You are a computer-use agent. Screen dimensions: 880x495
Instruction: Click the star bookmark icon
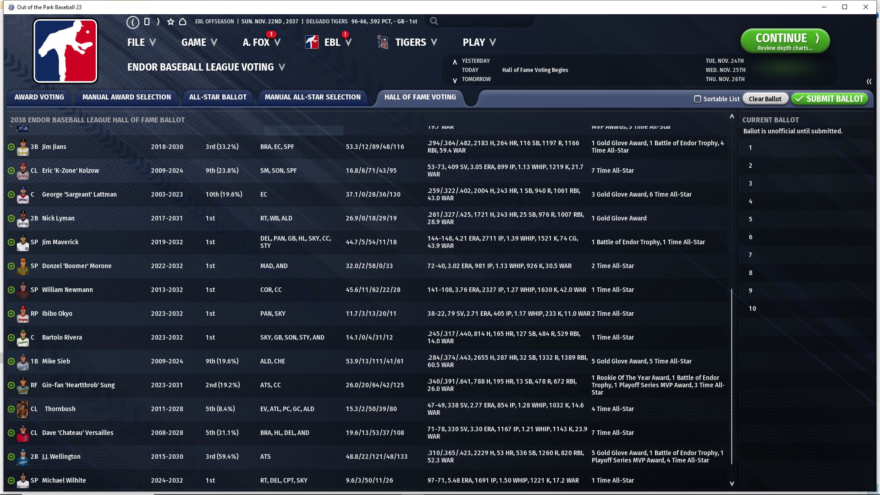click(x=170, y=22)
